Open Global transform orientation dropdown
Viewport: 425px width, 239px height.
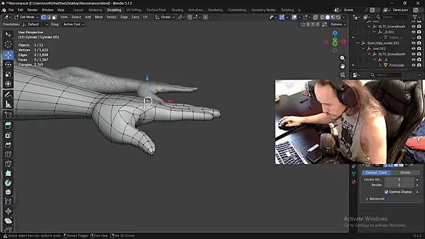pos(165,17)
